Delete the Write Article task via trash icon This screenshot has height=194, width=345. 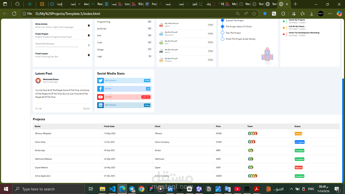89,26
